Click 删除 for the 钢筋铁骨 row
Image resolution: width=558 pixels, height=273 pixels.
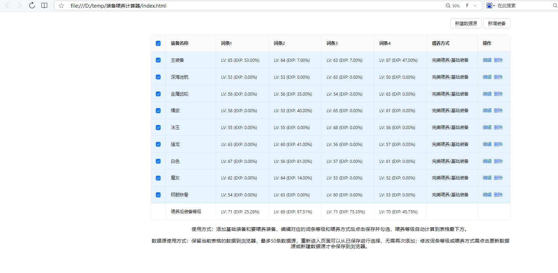tap(498, 195)
